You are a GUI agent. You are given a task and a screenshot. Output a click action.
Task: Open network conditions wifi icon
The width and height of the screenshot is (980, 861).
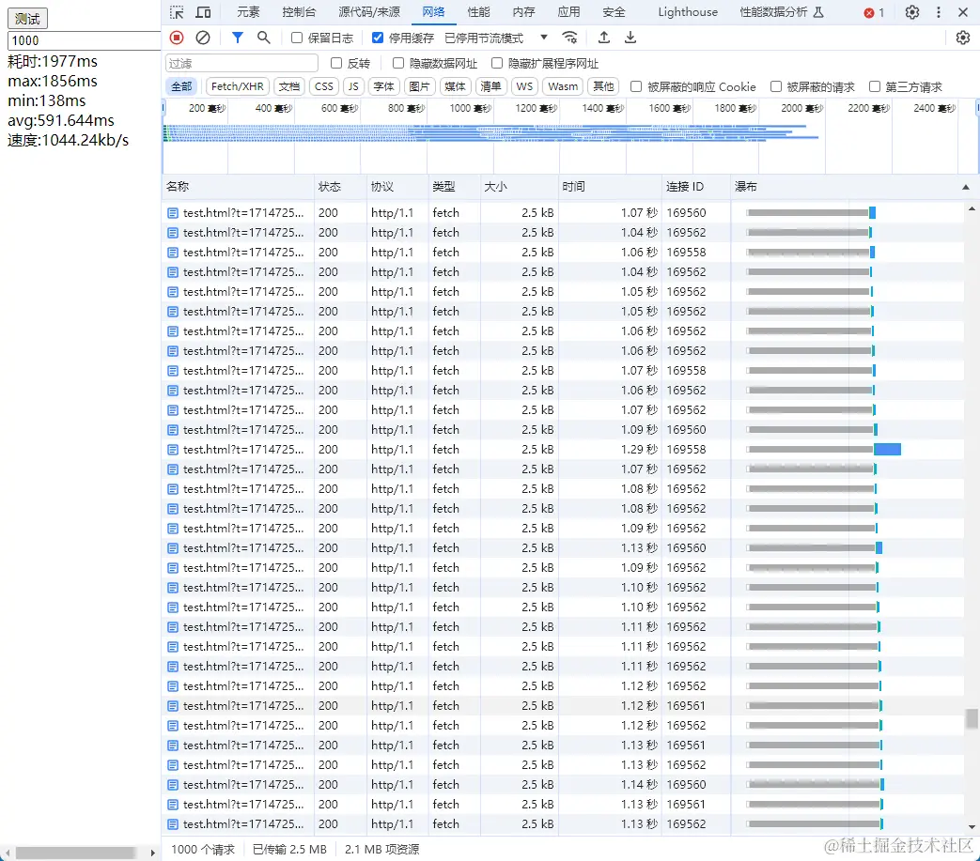pyautogui.click(x=569, y=38)
